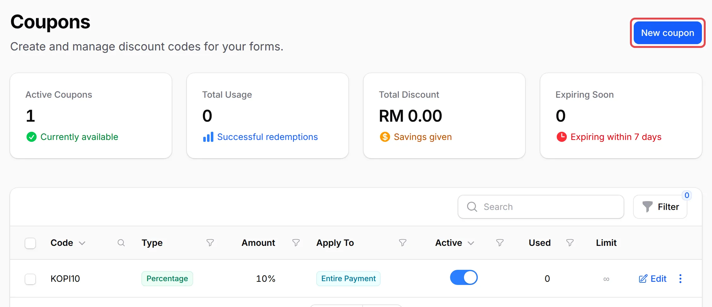Click the Entire Payment tag

(x=348, y=279)
